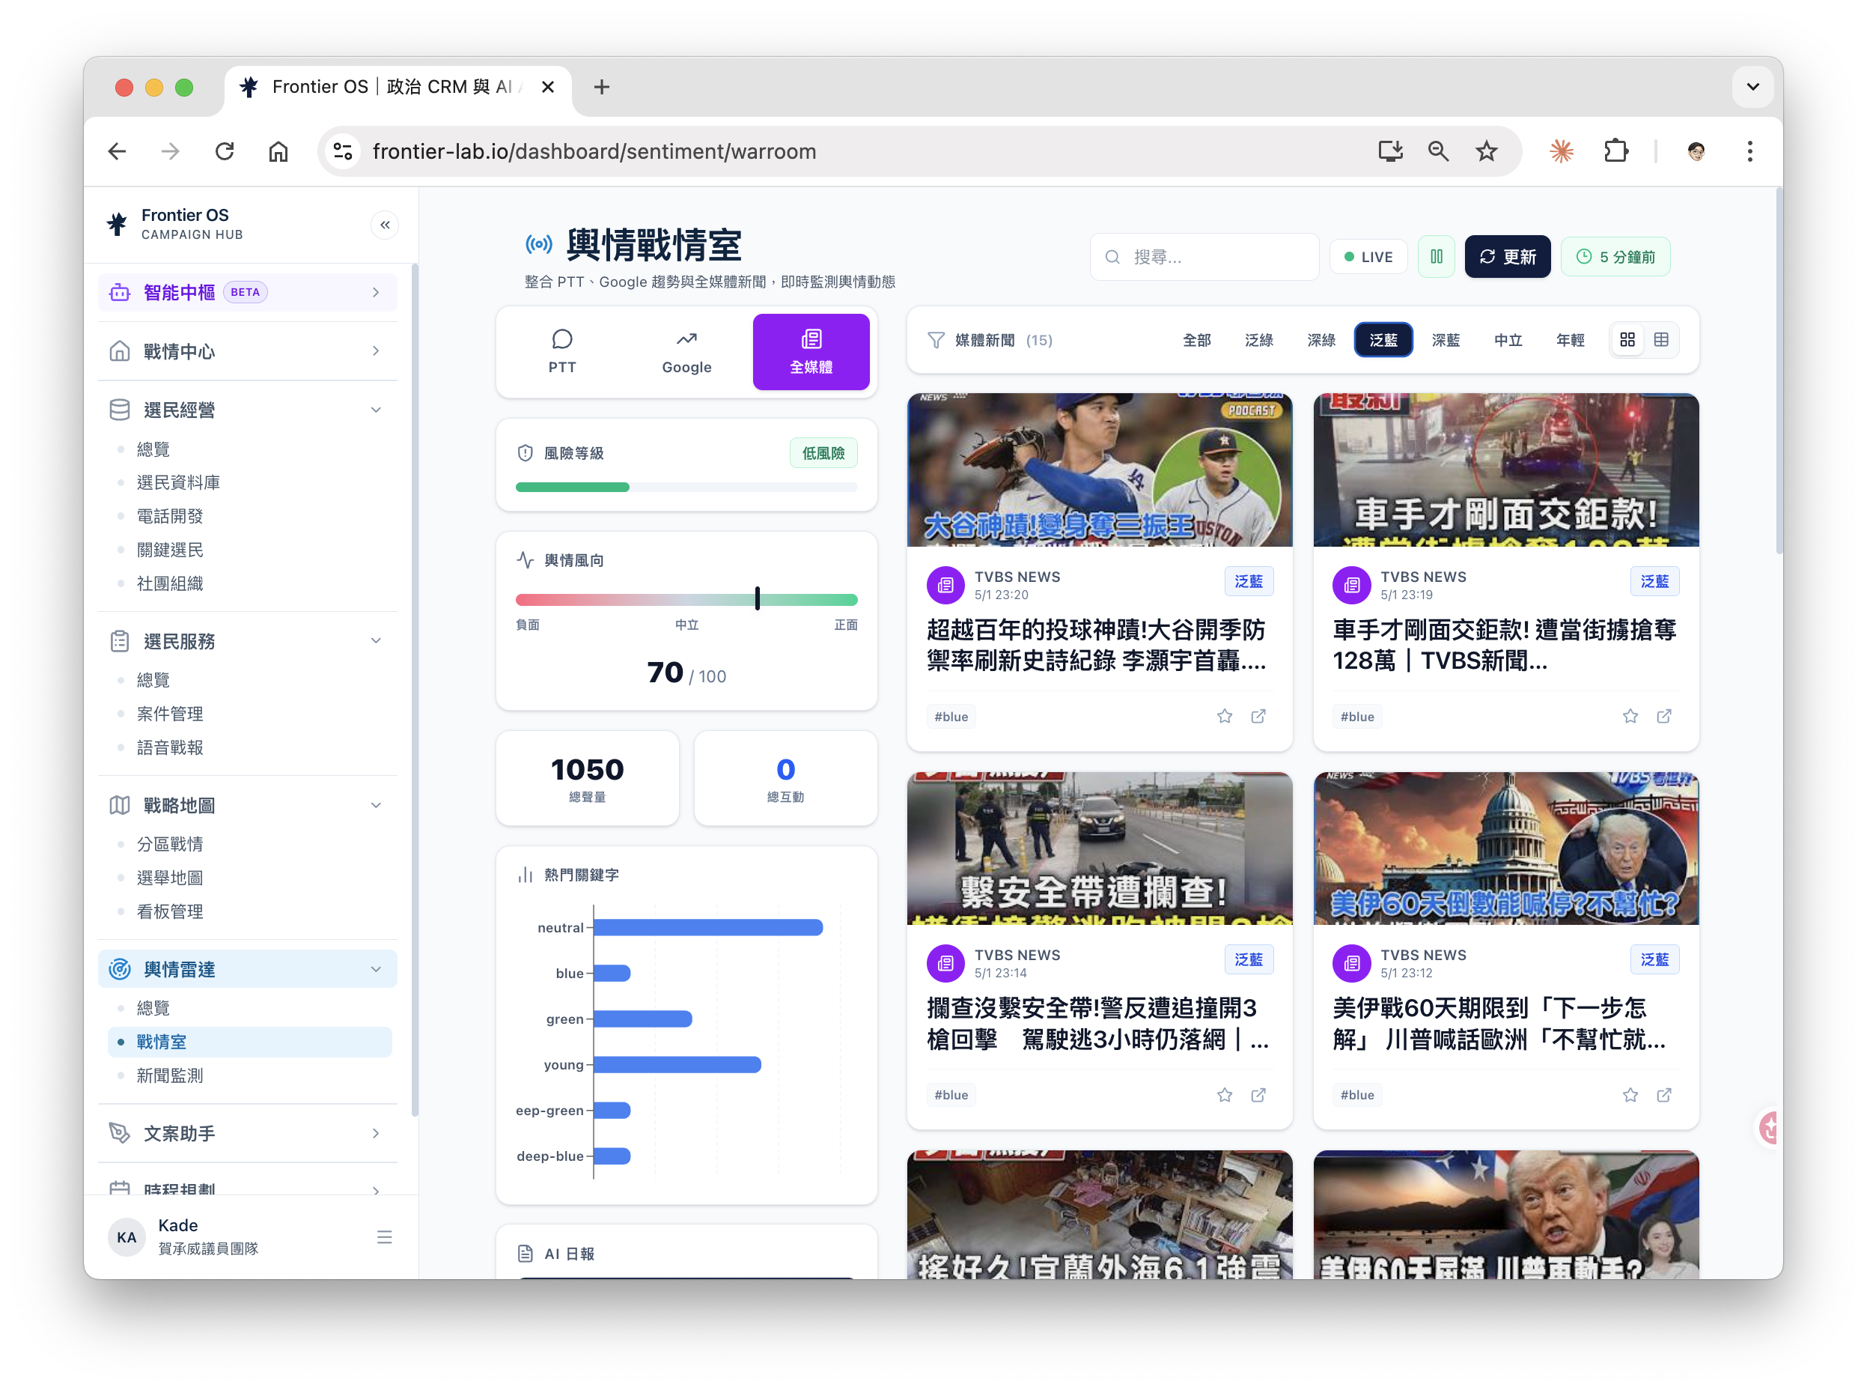
Task: Click the 5 分鐘前 interval button
Action: (x=1615, y=257)
